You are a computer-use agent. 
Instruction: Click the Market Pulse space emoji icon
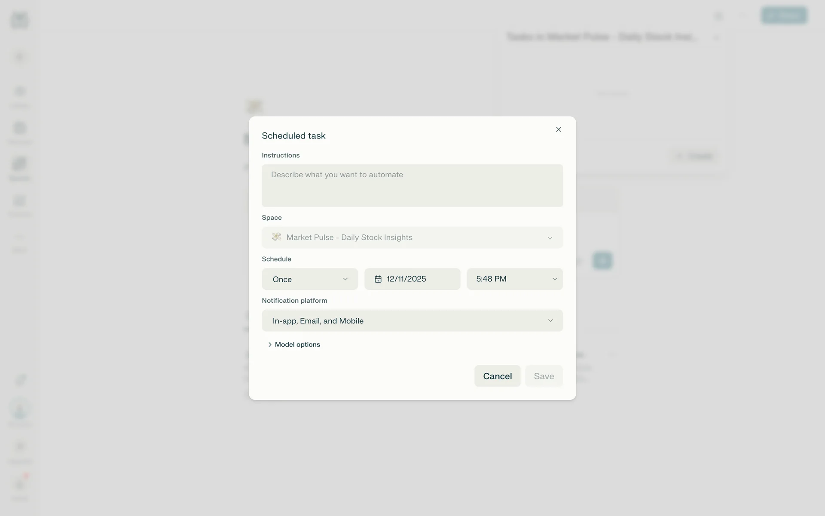coord(276,237)
